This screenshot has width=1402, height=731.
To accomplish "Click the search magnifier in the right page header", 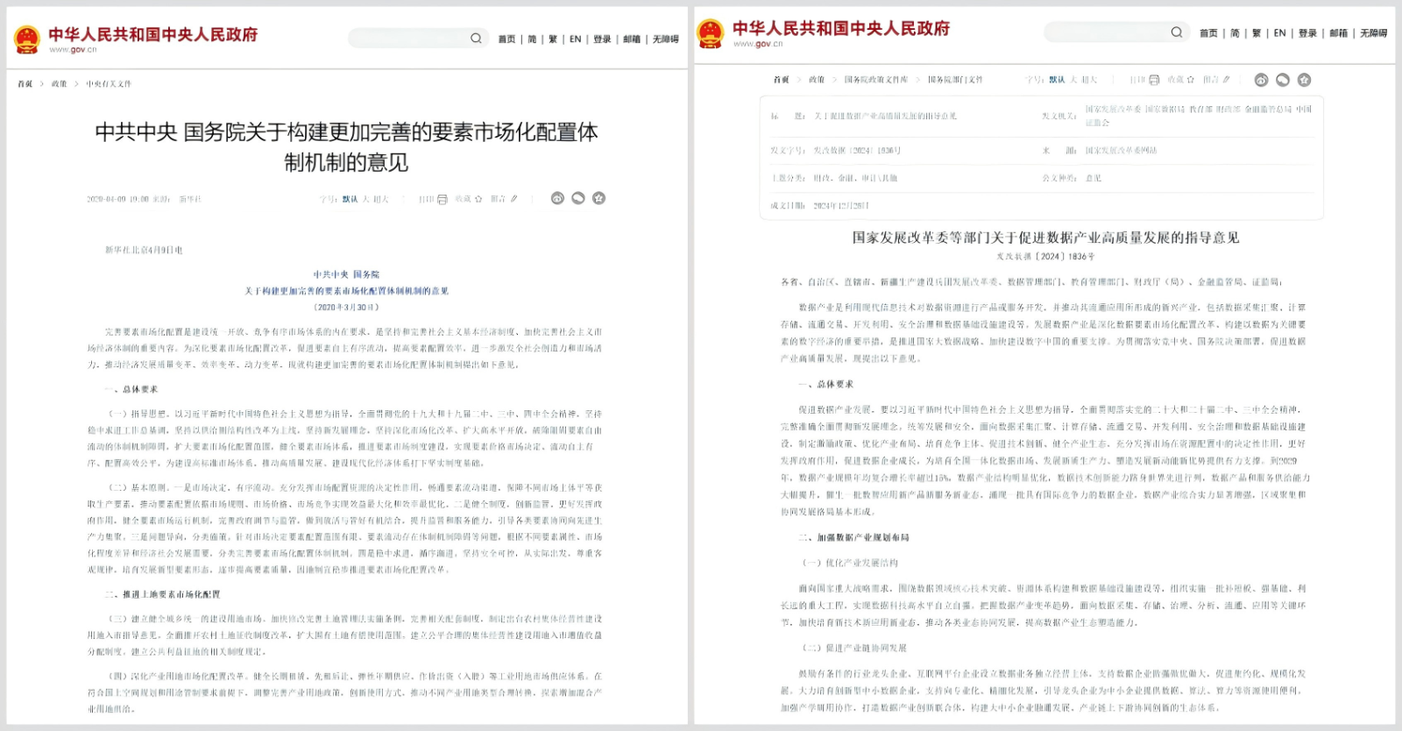I will [1177, 32].
